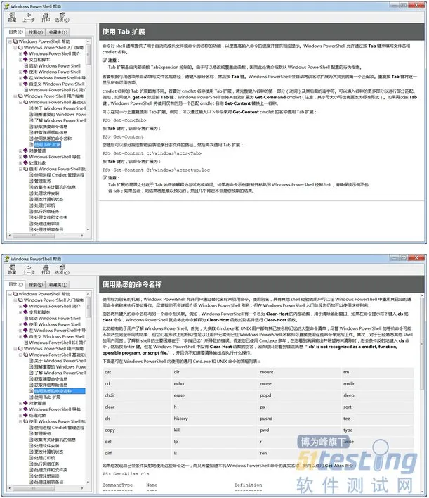Expand 处理对象 node in 使用熟悉的命令名称 window
Image resolution: width=429 pixels, height=498 pixels.
point(20,416)
